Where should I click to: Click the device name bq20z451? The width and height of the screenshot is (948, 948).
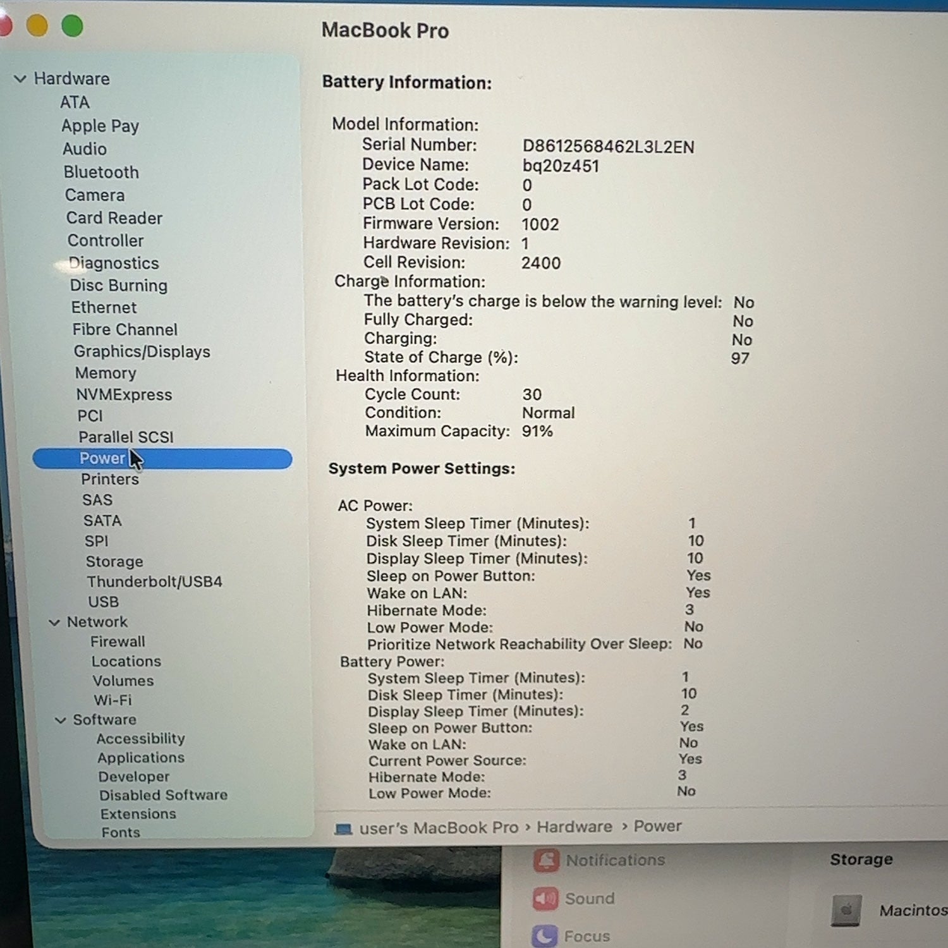point(561,166)
